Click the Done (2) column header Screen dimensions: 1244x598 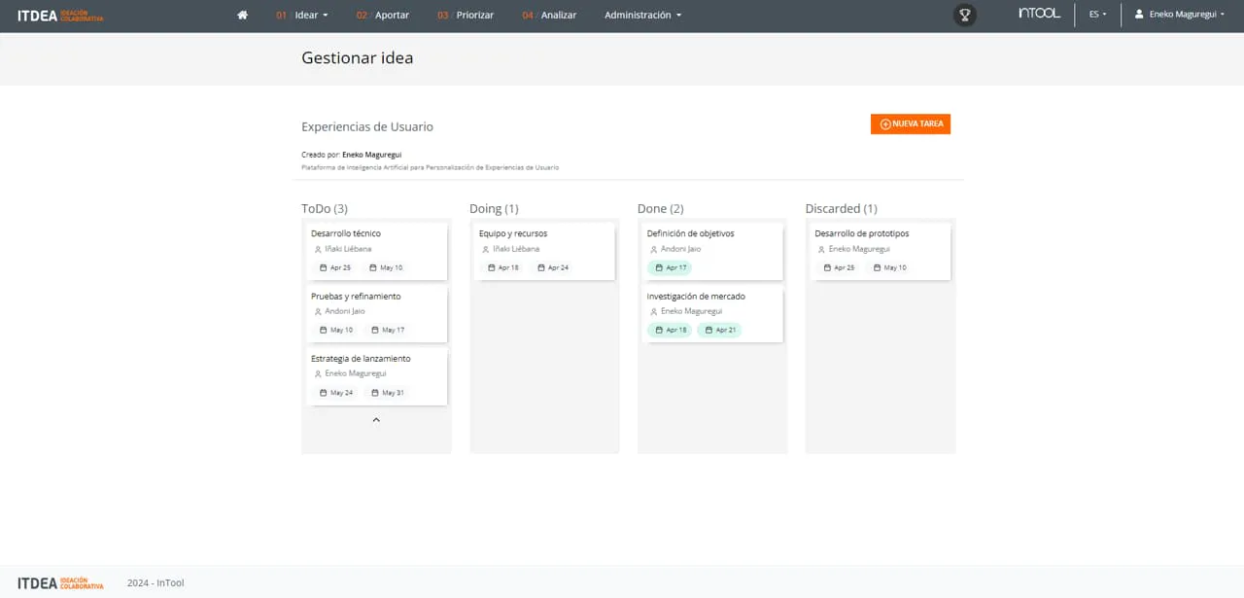661,208
